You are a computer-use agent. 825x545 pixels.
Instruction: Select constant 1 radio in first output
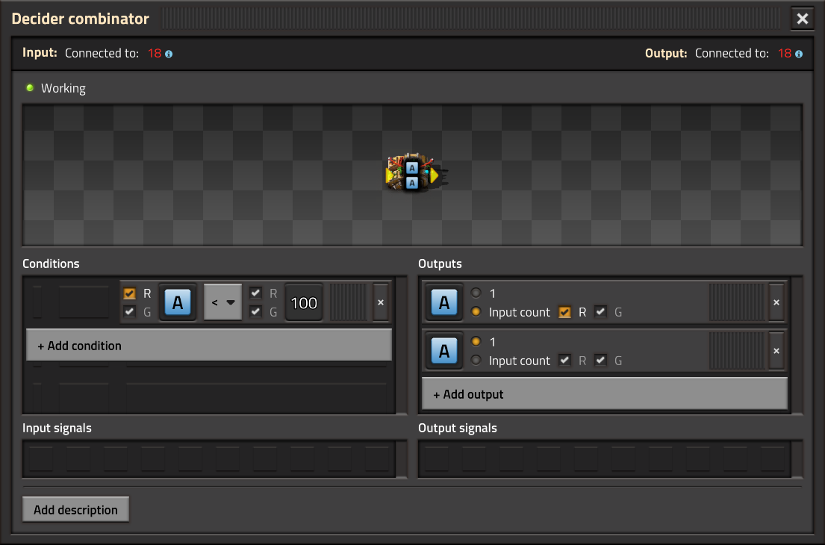476,293
